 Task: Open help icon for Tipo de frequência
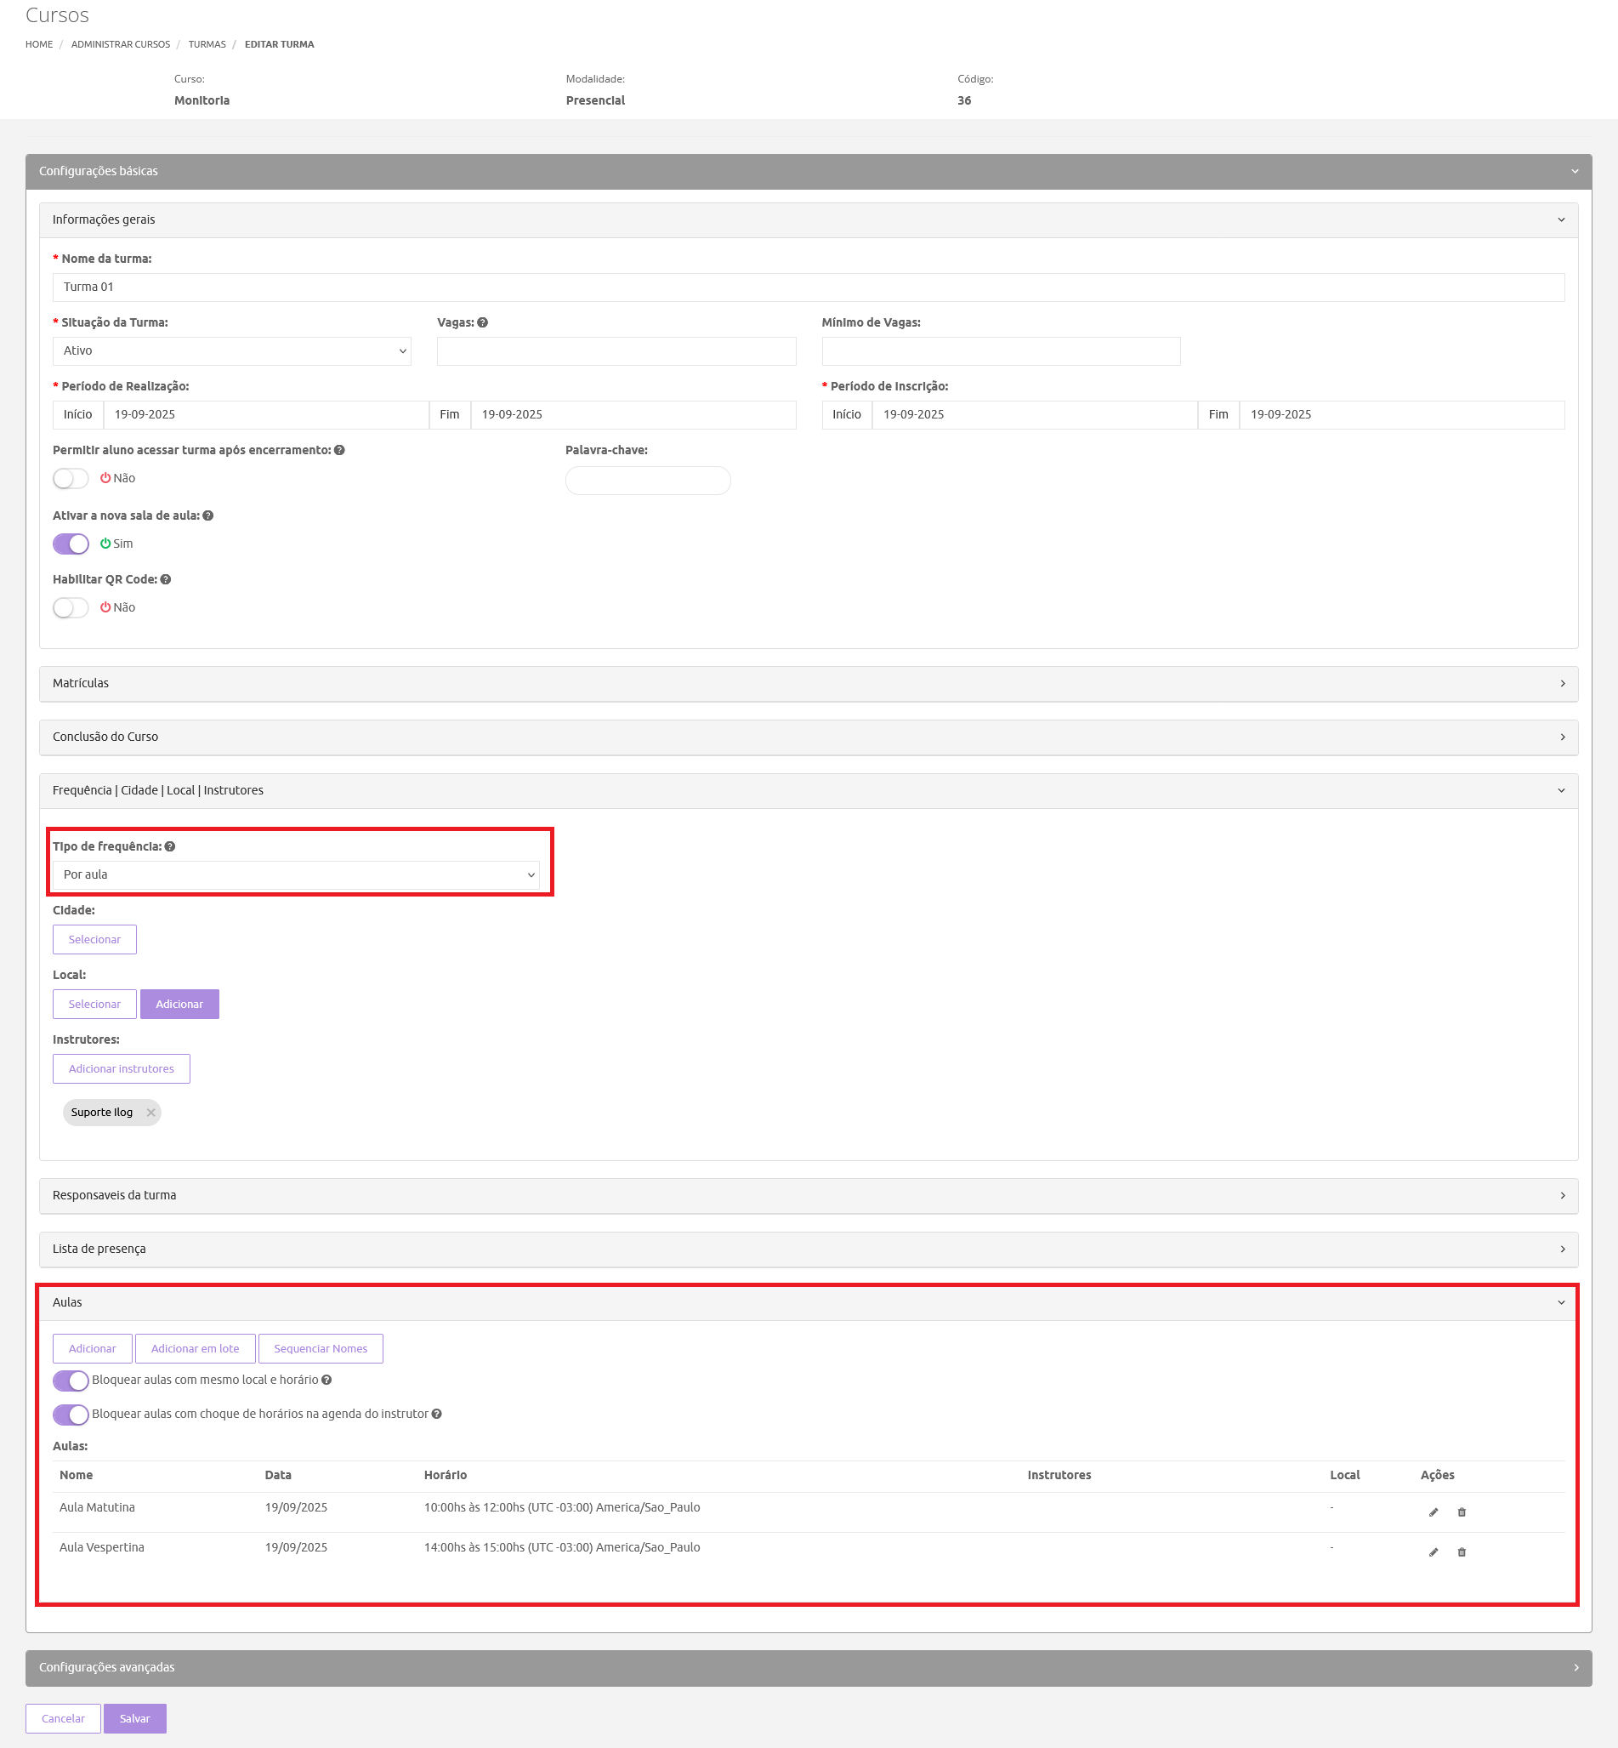(170, 846)
